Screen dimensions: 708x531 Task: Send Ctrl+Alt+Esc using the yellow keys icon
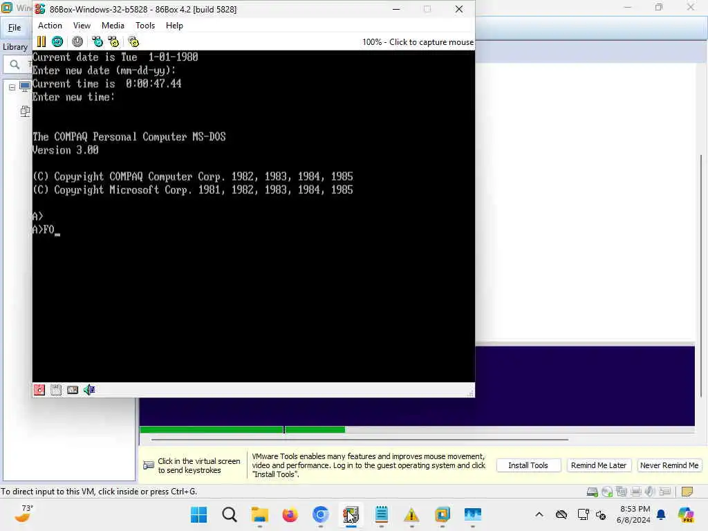(x=113, y=41)
